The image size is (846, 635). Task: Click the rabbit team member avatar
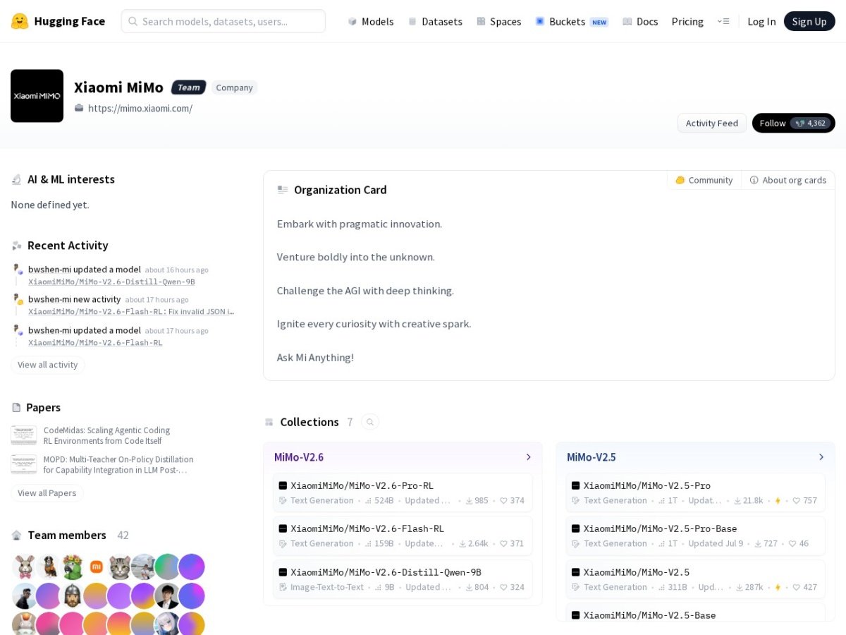click(25, 567)
